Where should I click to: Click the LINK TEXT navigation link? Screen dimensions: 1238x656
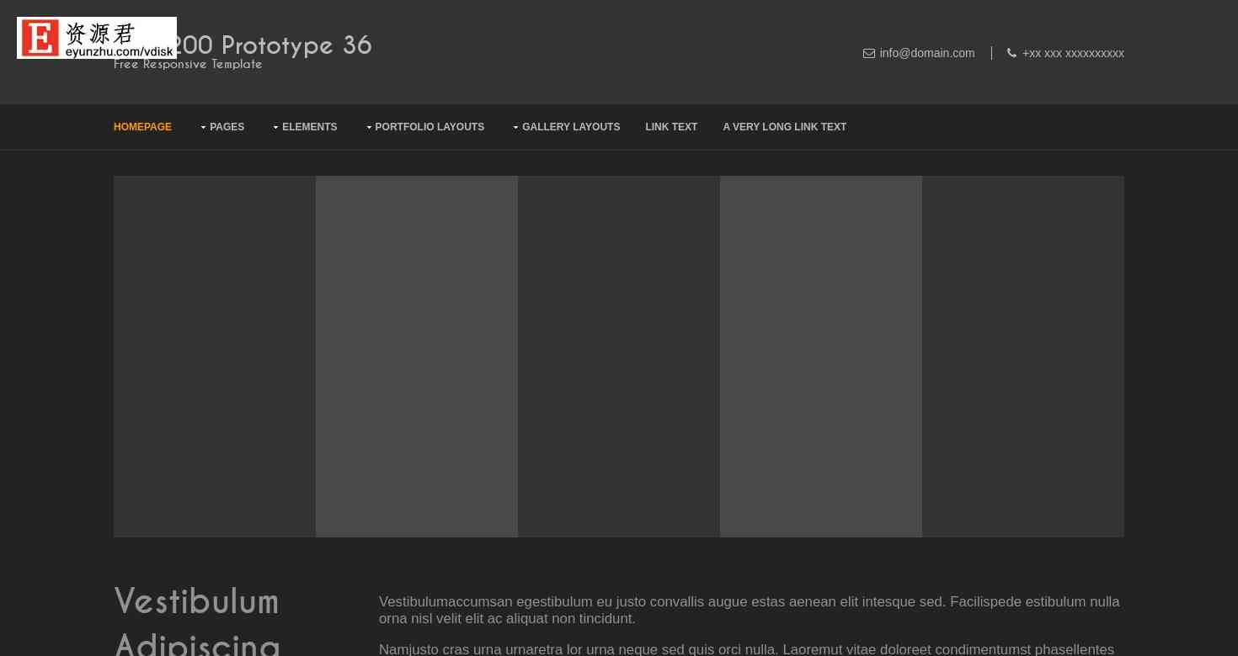(x=671, y=127)
